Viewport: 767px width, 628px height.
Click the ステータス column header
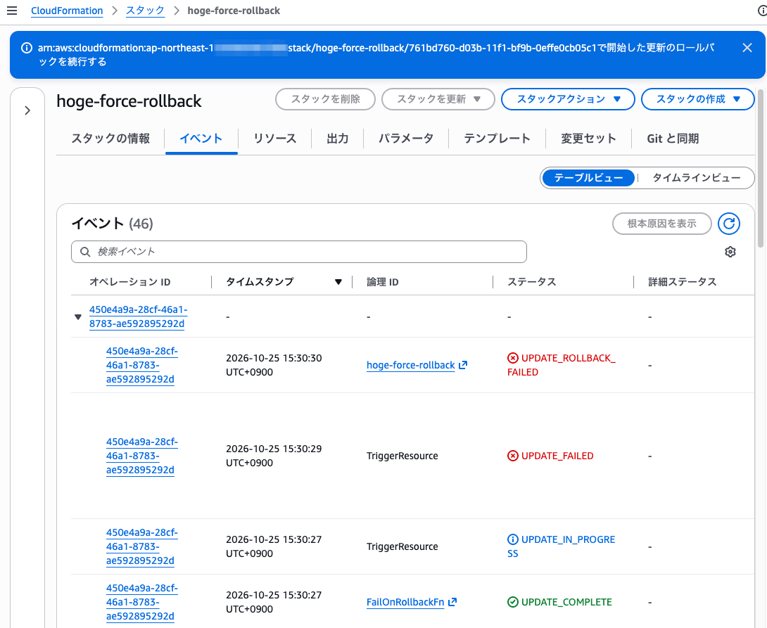pos(532,282)
